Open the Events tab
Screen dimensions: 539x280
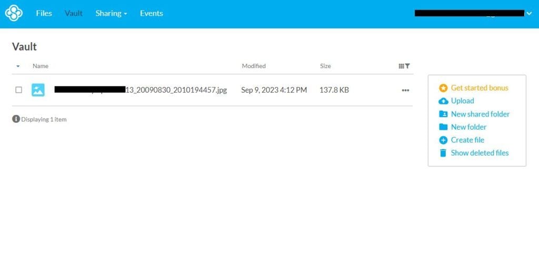[x=151, y=13]
